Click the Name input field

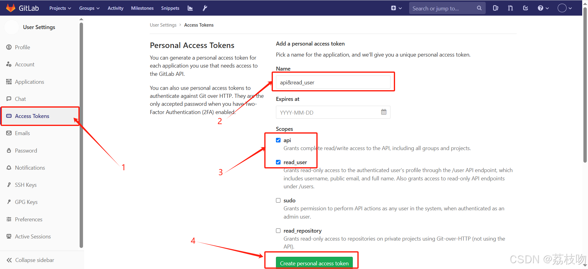click(333, 82)
